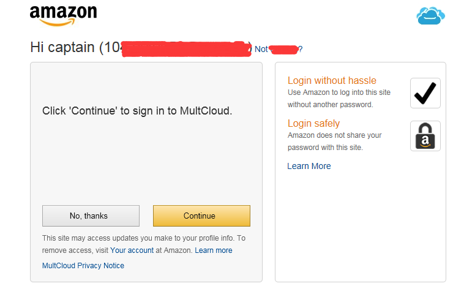464x297 pixels.
Task: Click the 'Login safely' heading
Action: tap(313, 123)
